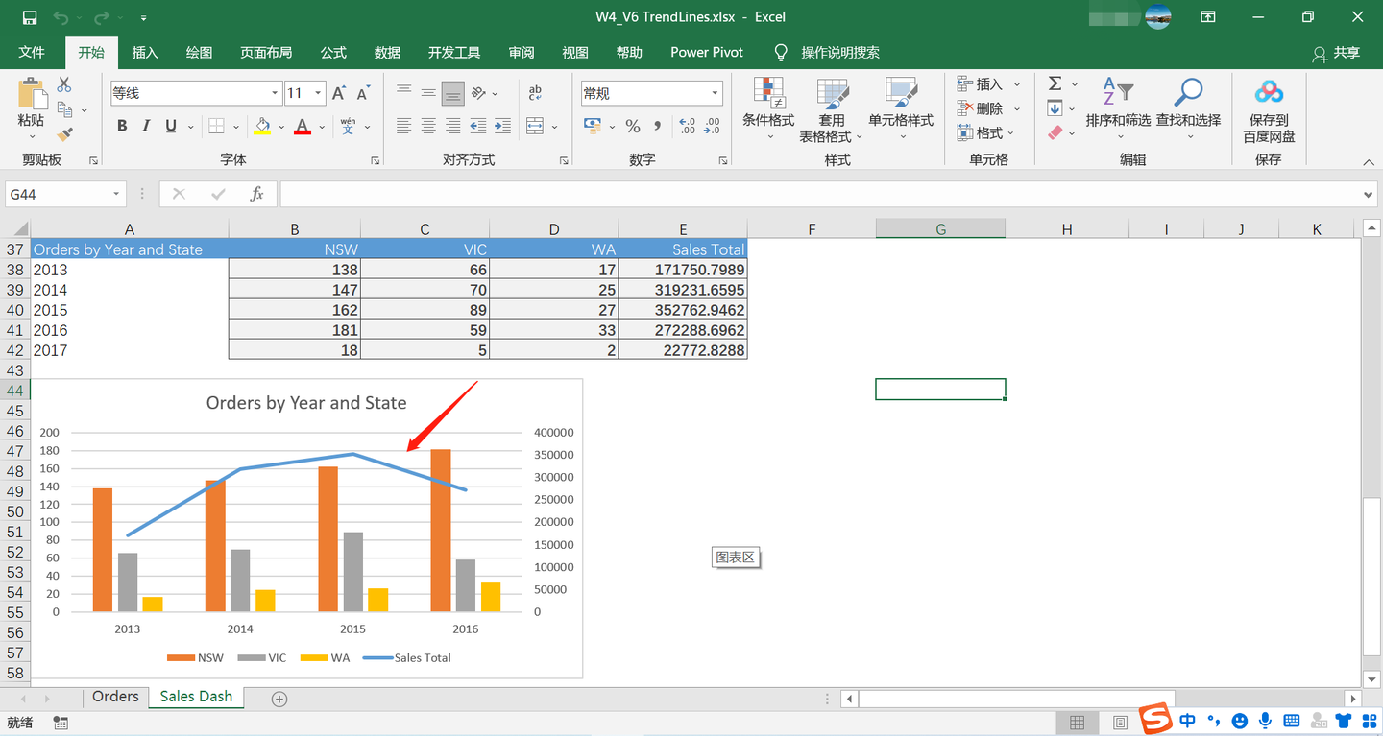Screen dimensions: 1383x736
Task: Click the Percent Style icon
Action: click(633, 126)
